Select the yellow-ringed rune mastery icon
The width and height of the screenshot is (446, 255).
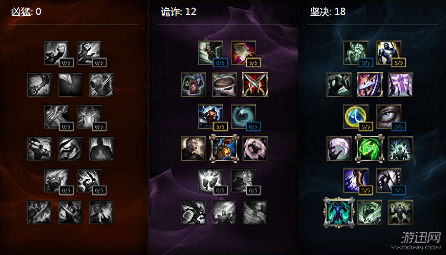356,116
